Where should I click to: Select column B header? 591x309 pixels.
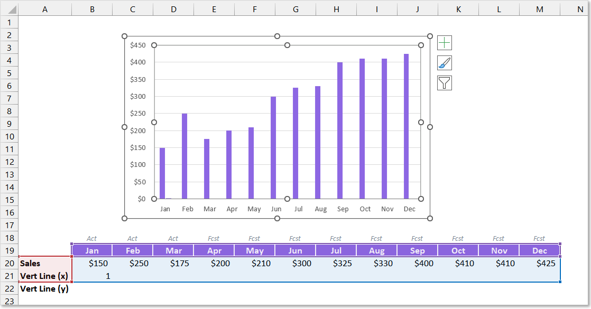click(x=91, y=8)
